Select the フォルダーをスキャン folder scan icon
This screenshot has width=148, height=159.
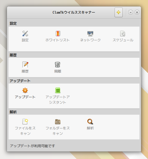[58, 122]
